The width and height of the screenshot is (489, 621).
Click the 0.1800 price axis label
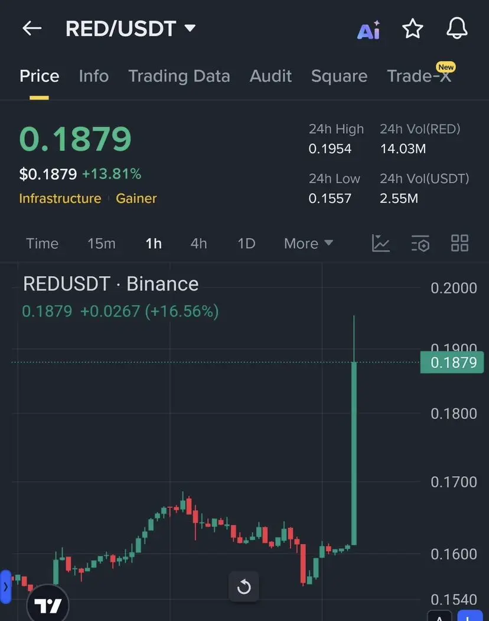pos(454,413)
